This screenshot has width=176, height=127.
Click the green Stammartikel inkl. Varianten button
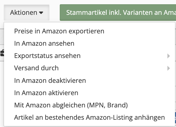(118, 13)
